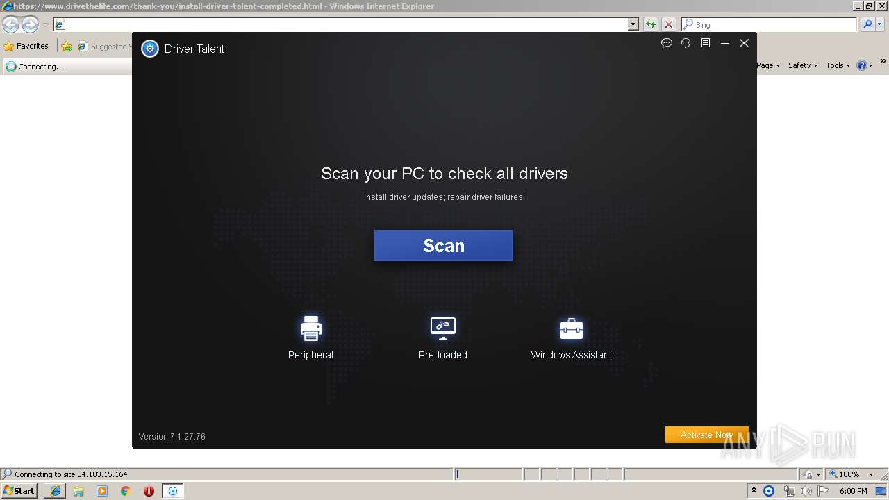Viewport: 889px width, 500px height.
Task: Click Add to Favorites Bar star
Action: [x=67, y=47]
